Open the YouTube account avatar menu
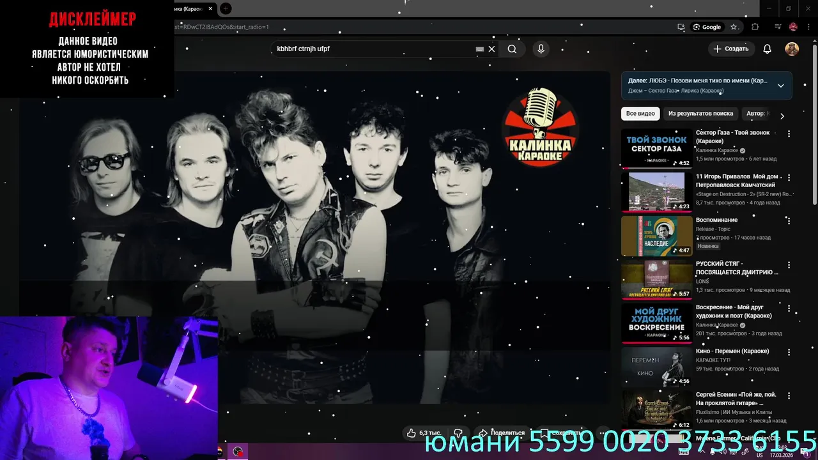The width and height of the screenshot is (818, 460). [792, 49]
